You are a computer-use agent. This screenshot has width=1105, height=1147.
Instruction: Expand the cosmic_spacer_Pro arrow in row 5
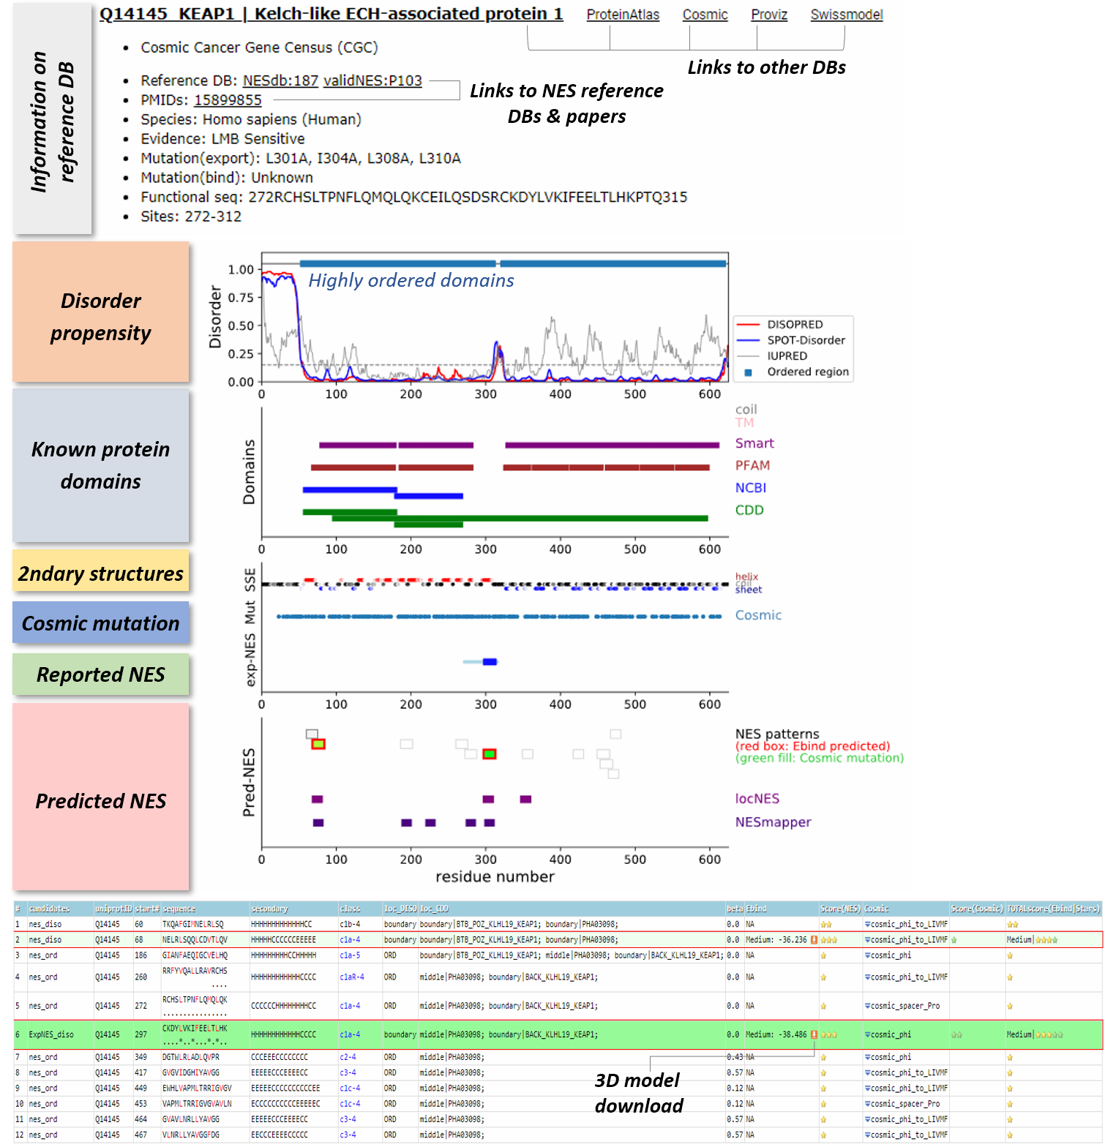tap(867, 1006)
